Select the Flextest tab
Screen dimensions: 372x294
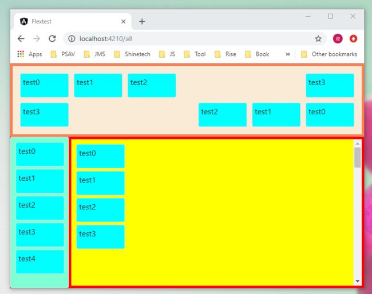(x=73, y=22)
